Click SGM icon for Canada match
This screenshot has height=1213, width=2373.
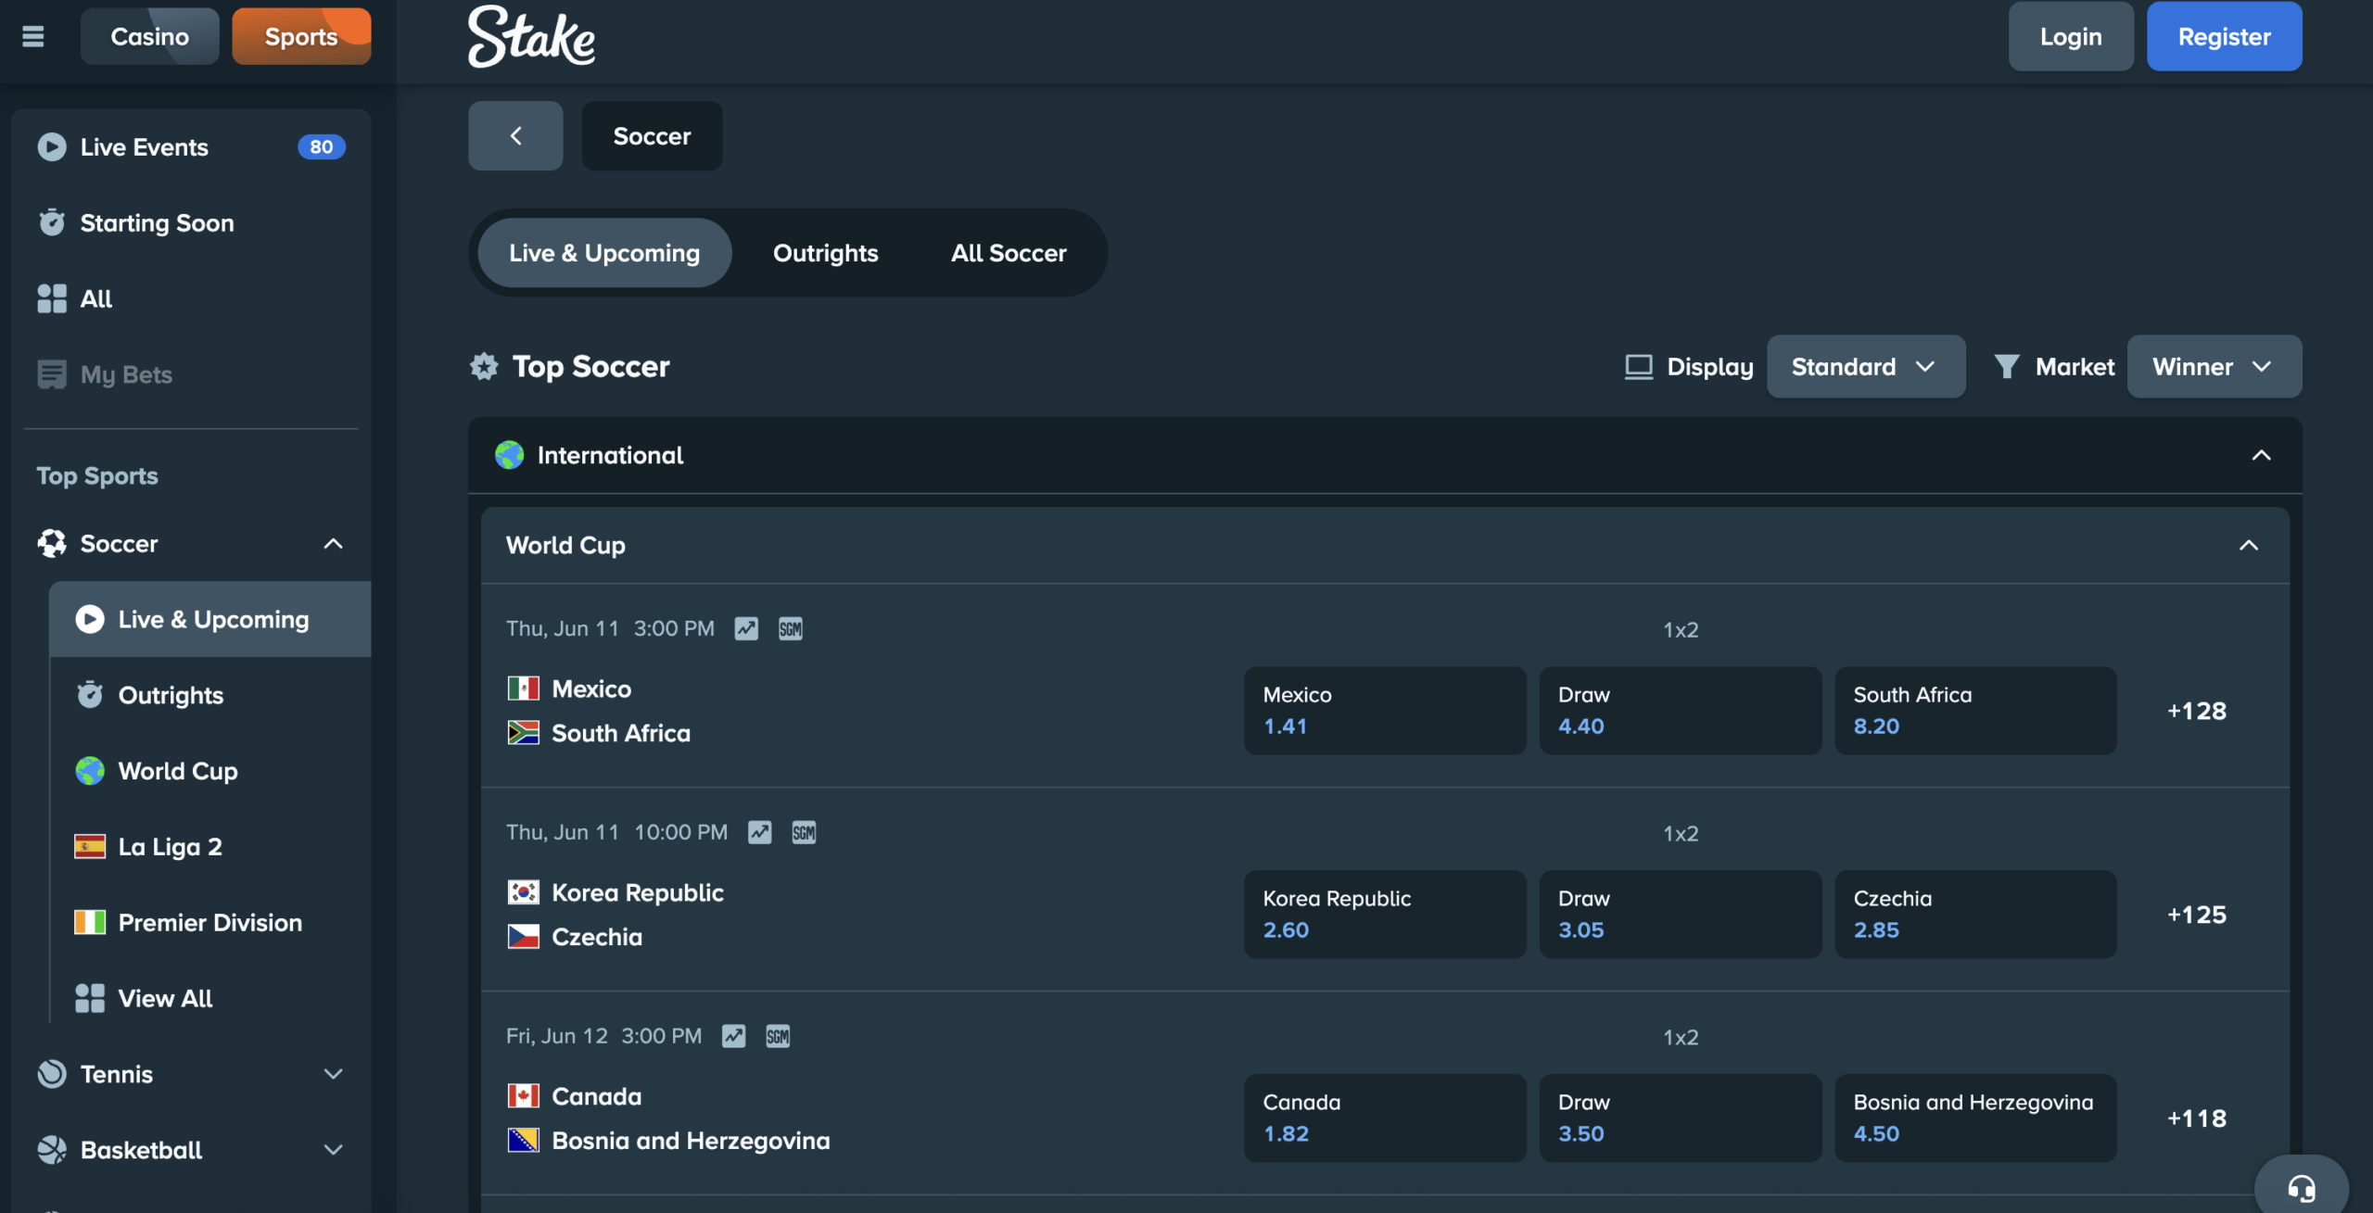pos(778,1036)
